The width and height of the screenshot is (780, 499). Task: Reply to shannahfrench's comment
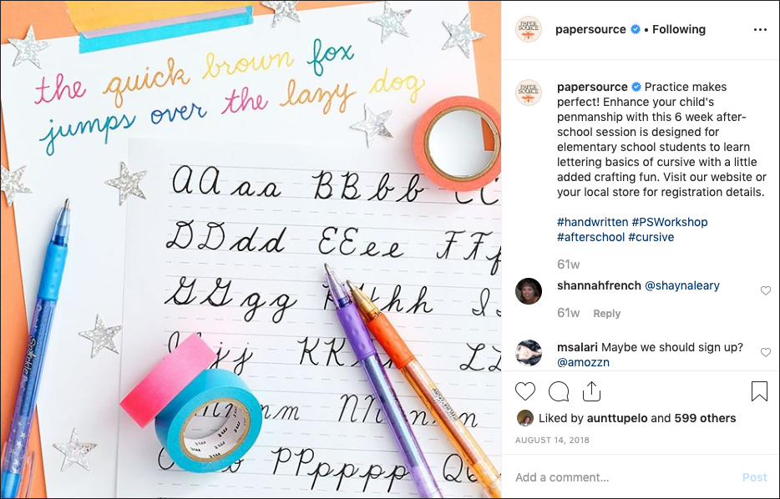tap(606, 314)
